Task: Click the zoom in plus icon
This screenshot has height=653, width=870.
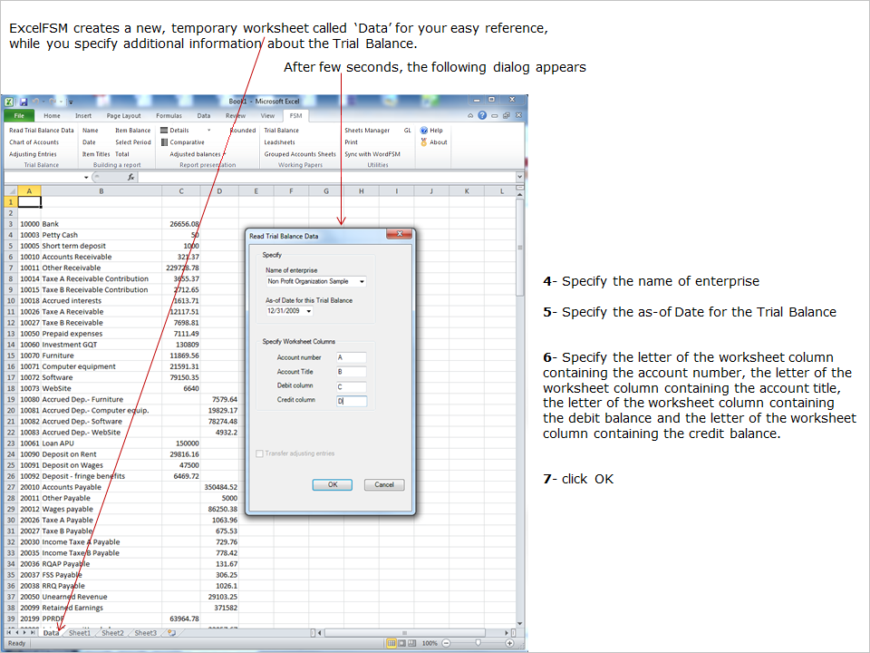Action: coord(509,643)
